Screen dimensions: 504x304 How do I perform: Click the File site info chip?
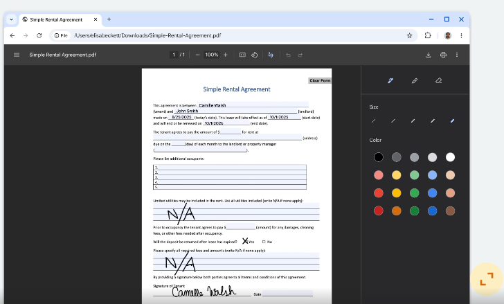(x=61, y=36)
